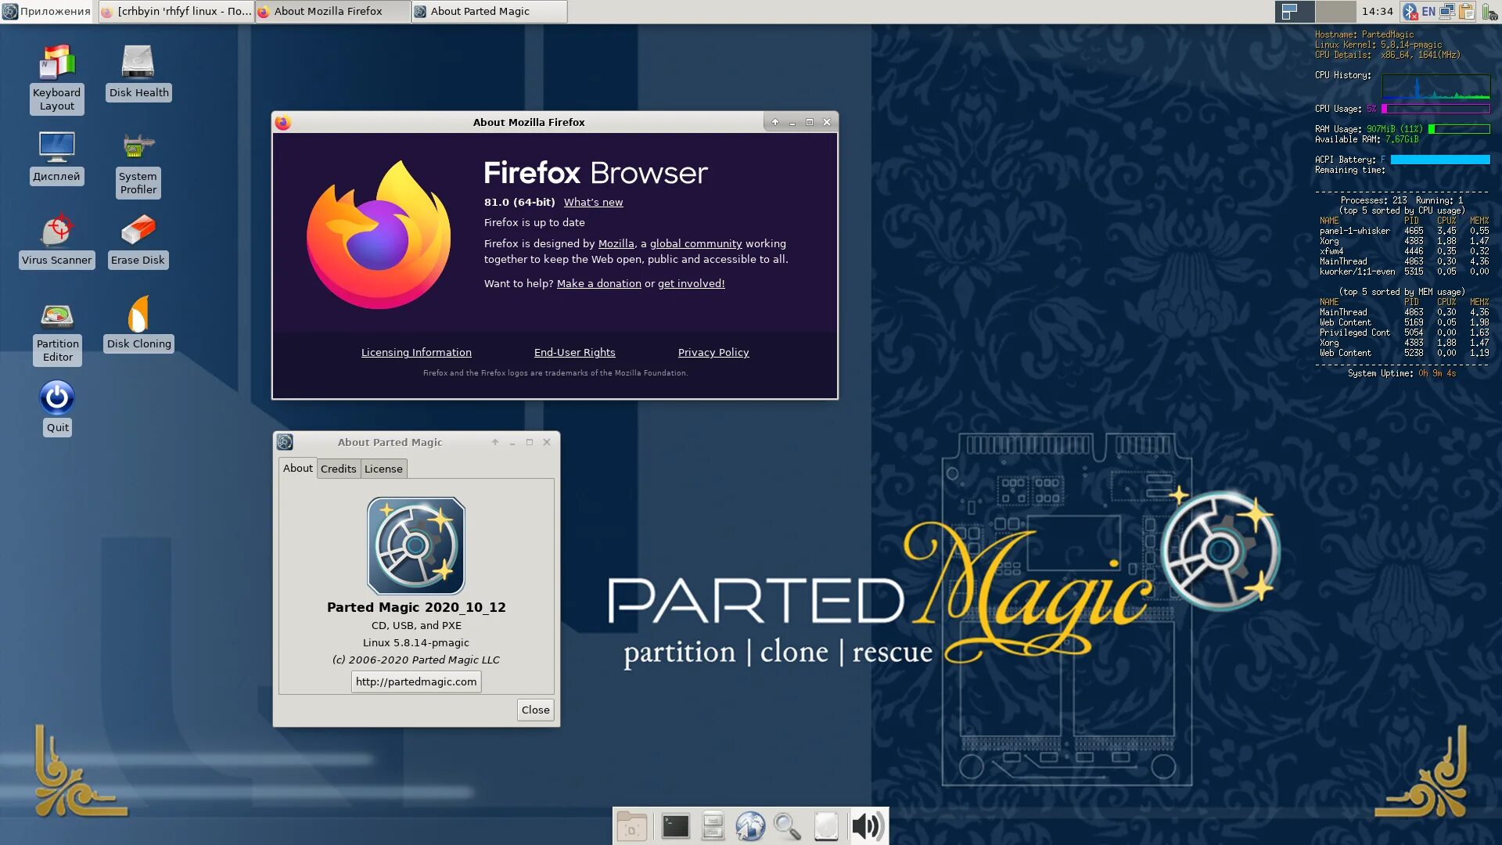Switch to the Credits tab
Image resolution: width=1502 pixels, height=845 pixels.
(338, 469)
